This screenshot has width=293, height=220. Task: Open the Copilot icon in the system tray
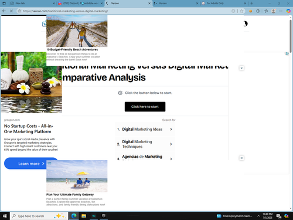coord(287,216)
